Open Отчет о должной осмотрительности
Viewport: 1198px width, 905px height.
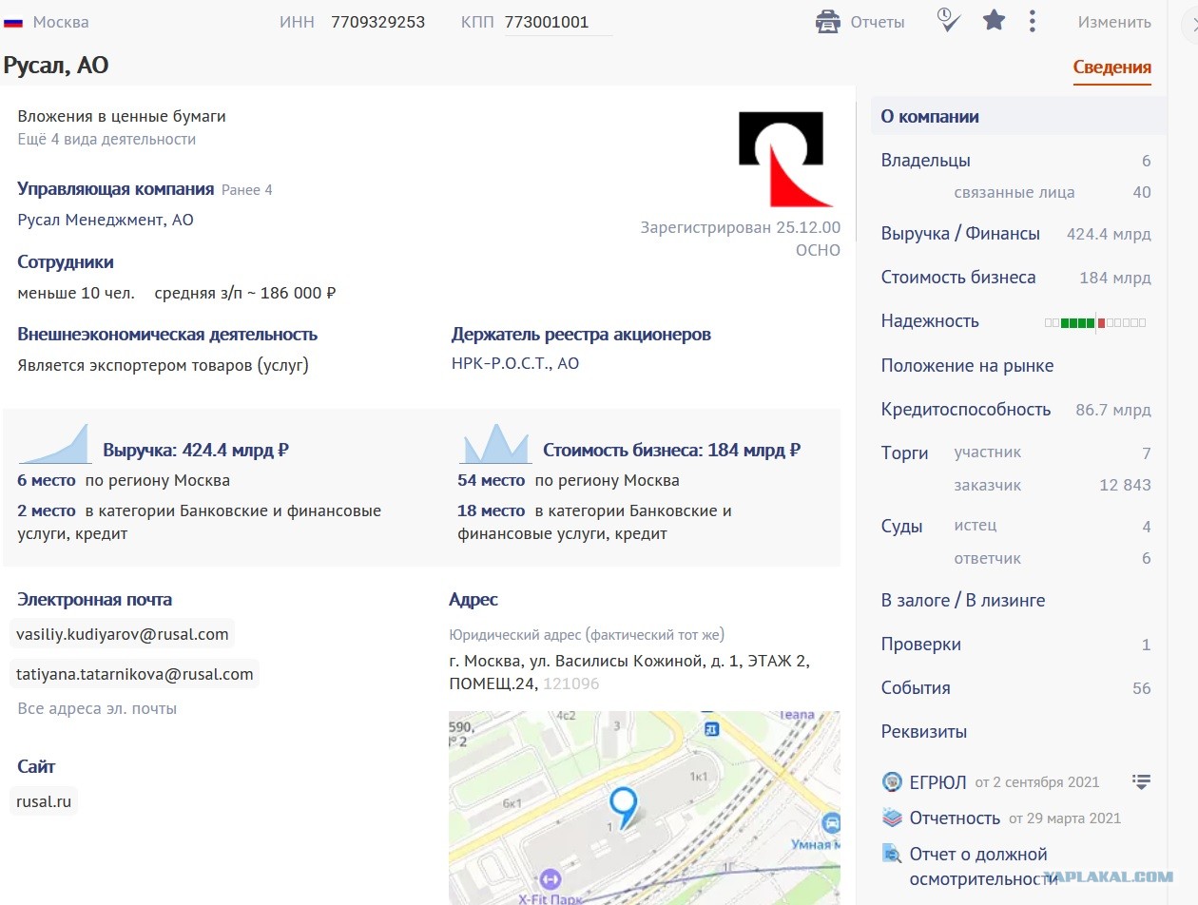(983, 866)
